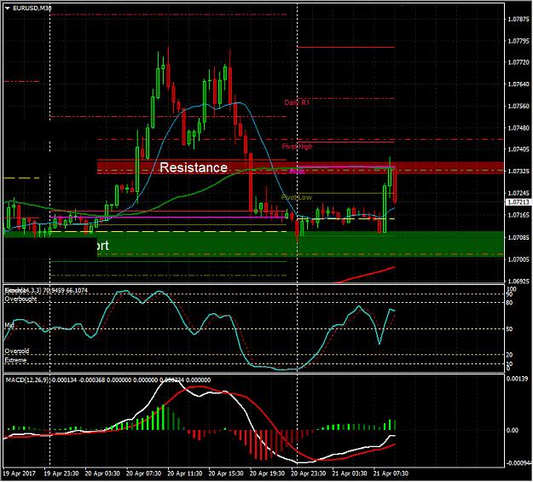Click the 20 Apr 15:30 time label
533x482 pixels.
(226, 473)
